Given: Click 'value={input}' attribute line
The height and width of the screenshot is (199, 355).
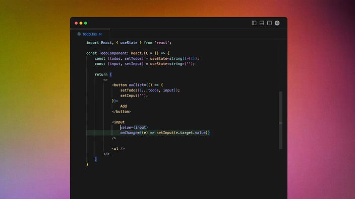Looking at the screenshot, I should pyautogui.click(x=134, y=127).
